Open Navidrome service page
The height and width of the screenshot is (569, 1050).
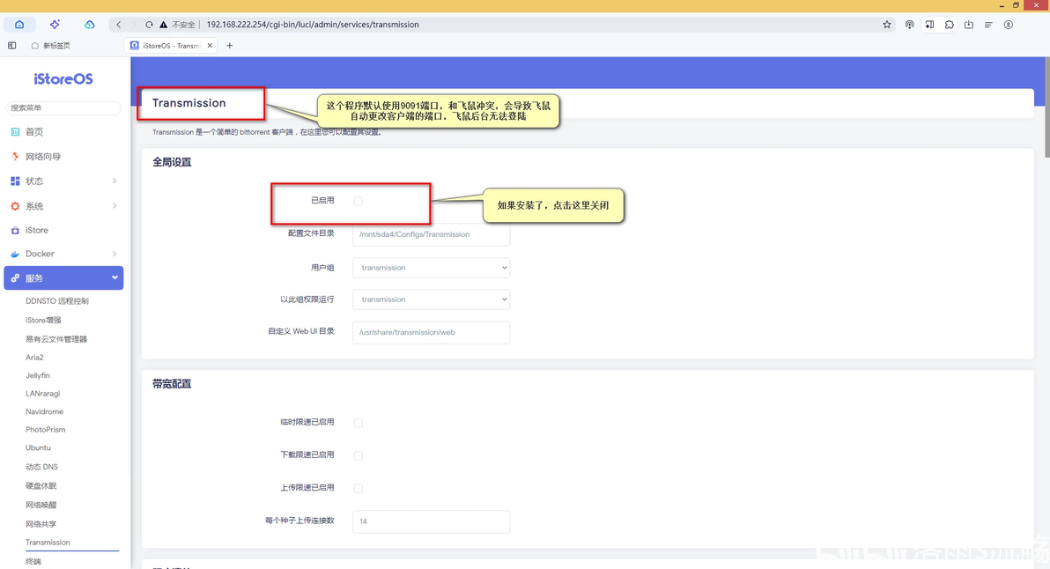pos(45,411)
